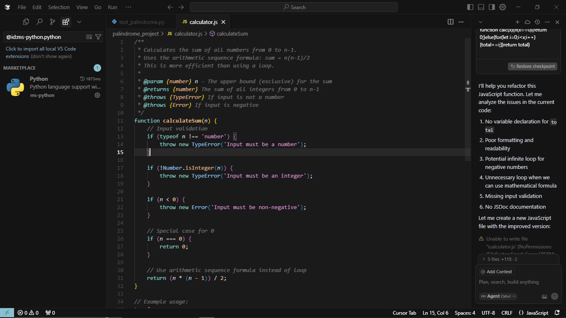Open the Run menu

(112, 7)
